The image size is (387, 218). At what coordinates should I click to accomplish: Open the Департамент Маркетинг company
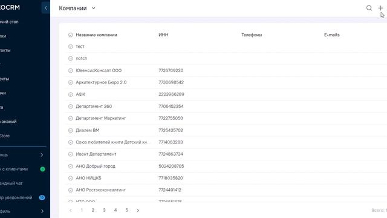point(101,118)
